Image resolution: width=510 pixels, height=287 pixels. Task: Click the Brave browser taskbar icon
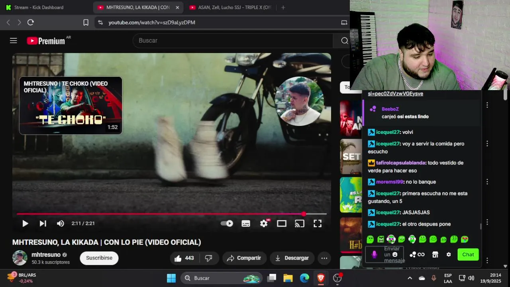(x=321, y=278)
